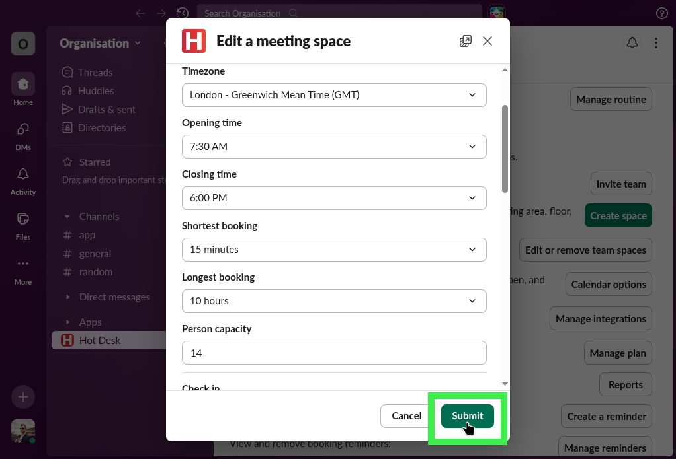Click the Person capacity input field
Viewport: 676px width, 459px height.
click(334, 353)
